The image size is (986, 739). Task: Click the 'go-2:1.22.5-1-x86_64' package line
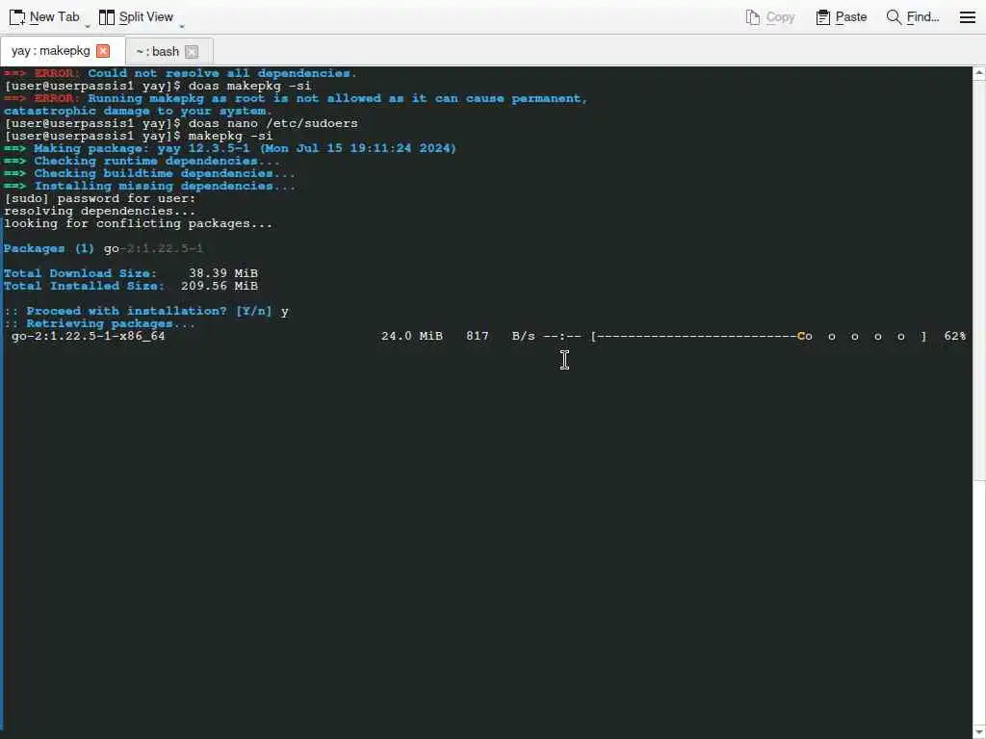pyautogui.click(x=88, y=336)
